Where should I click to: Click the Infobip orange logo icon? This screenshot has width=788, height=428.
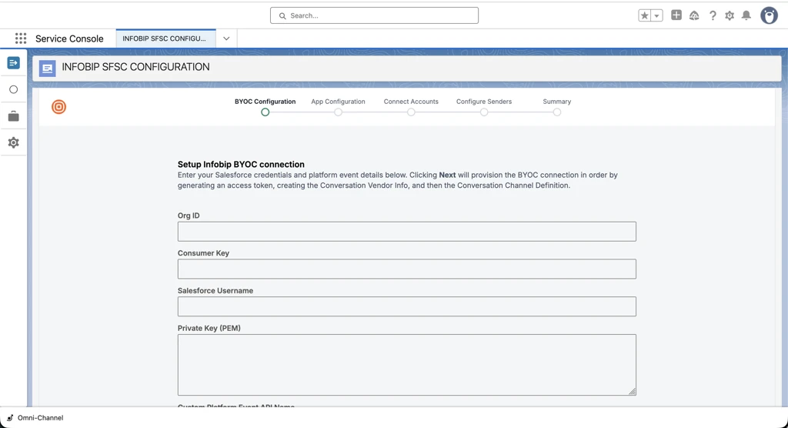(x=58, y=107)
